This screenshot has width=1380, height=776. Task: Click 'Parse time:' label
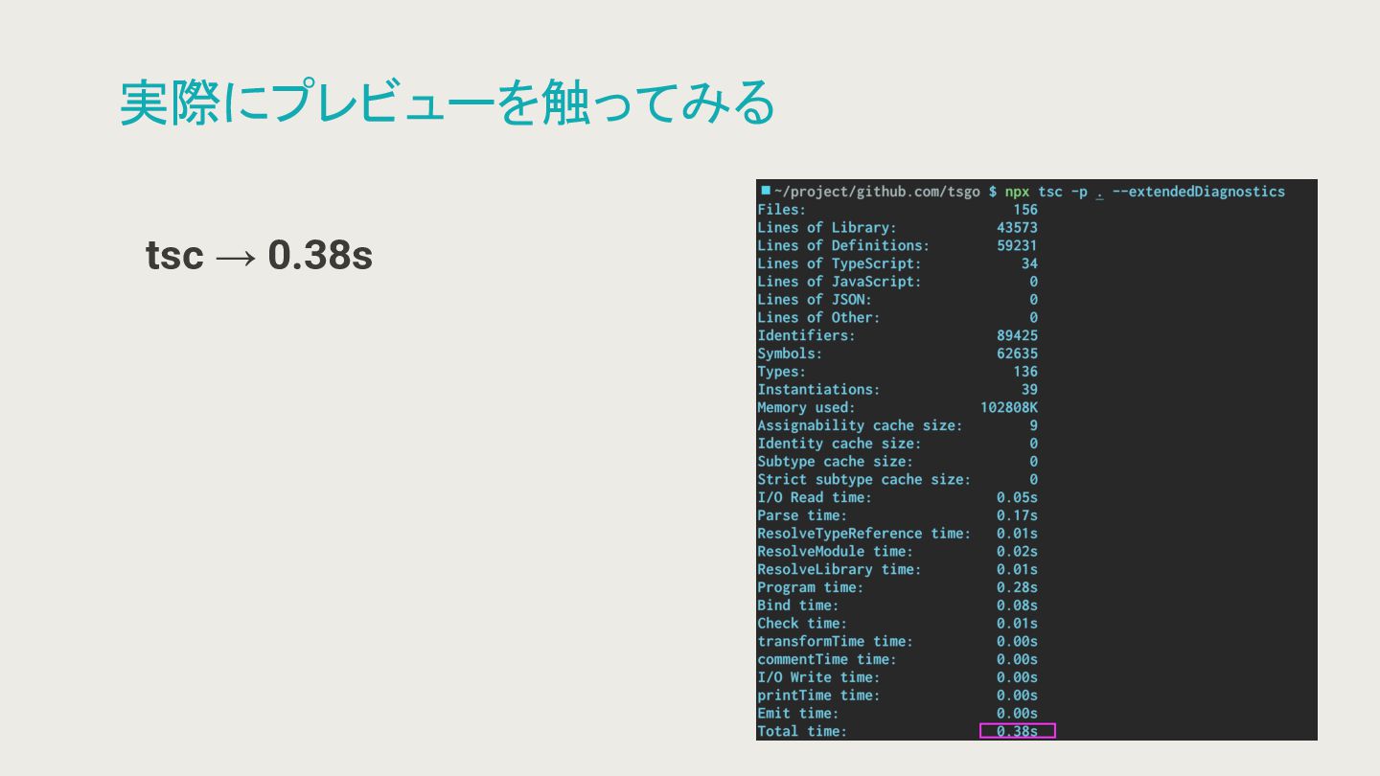(x=802, y=515)
